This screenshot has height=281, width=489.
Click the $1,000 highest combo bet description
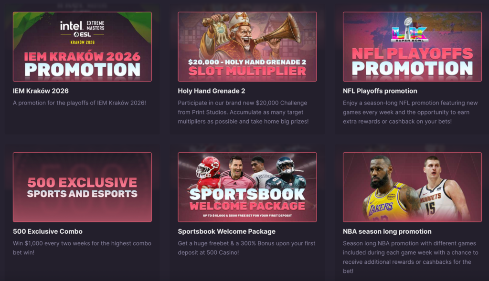pos(82,248)
